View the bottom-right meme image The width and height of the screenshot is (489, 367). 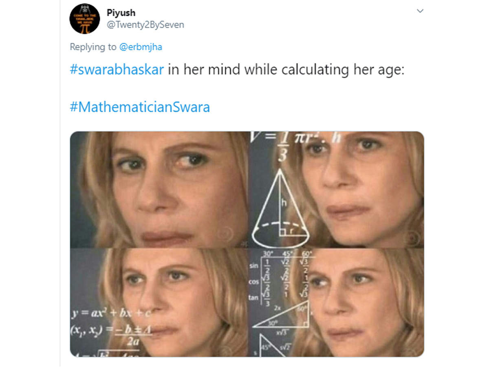click(x=337, y=303)
